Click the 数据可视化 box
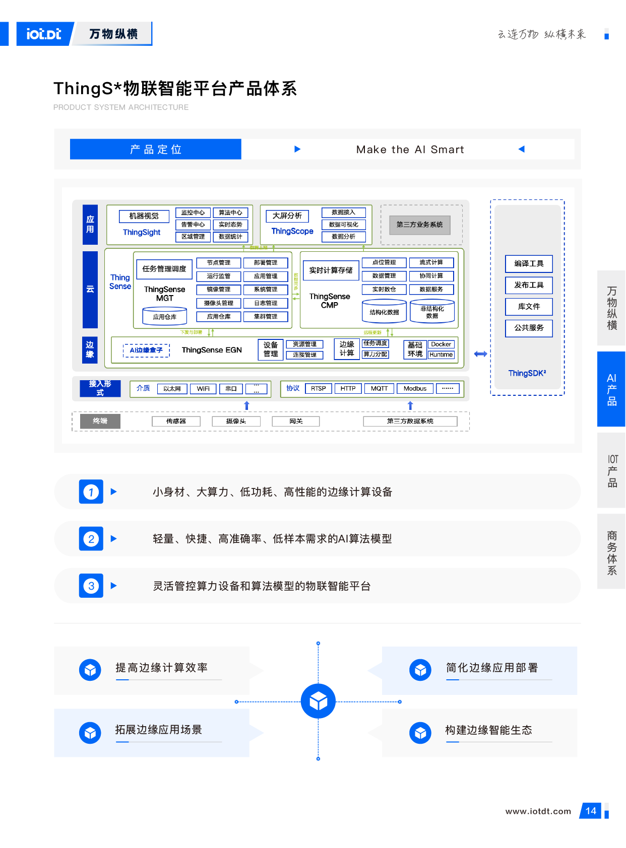 [344, 225]
